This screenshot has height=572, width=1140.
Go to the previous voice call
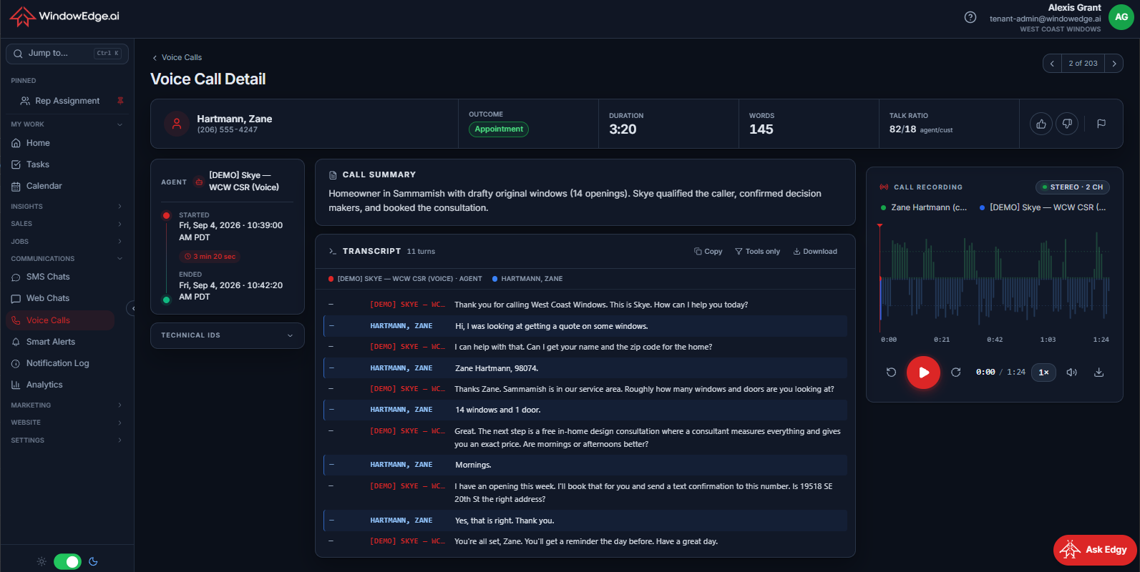(x=1052, y=64)
